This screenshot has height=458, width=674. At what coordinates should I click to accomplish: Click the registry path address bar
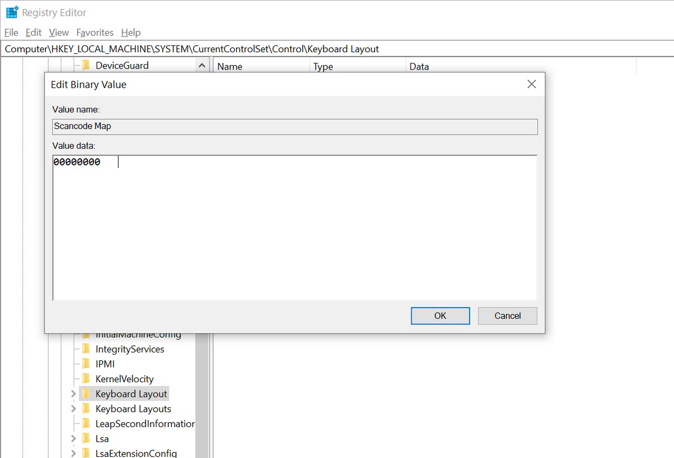337,49
